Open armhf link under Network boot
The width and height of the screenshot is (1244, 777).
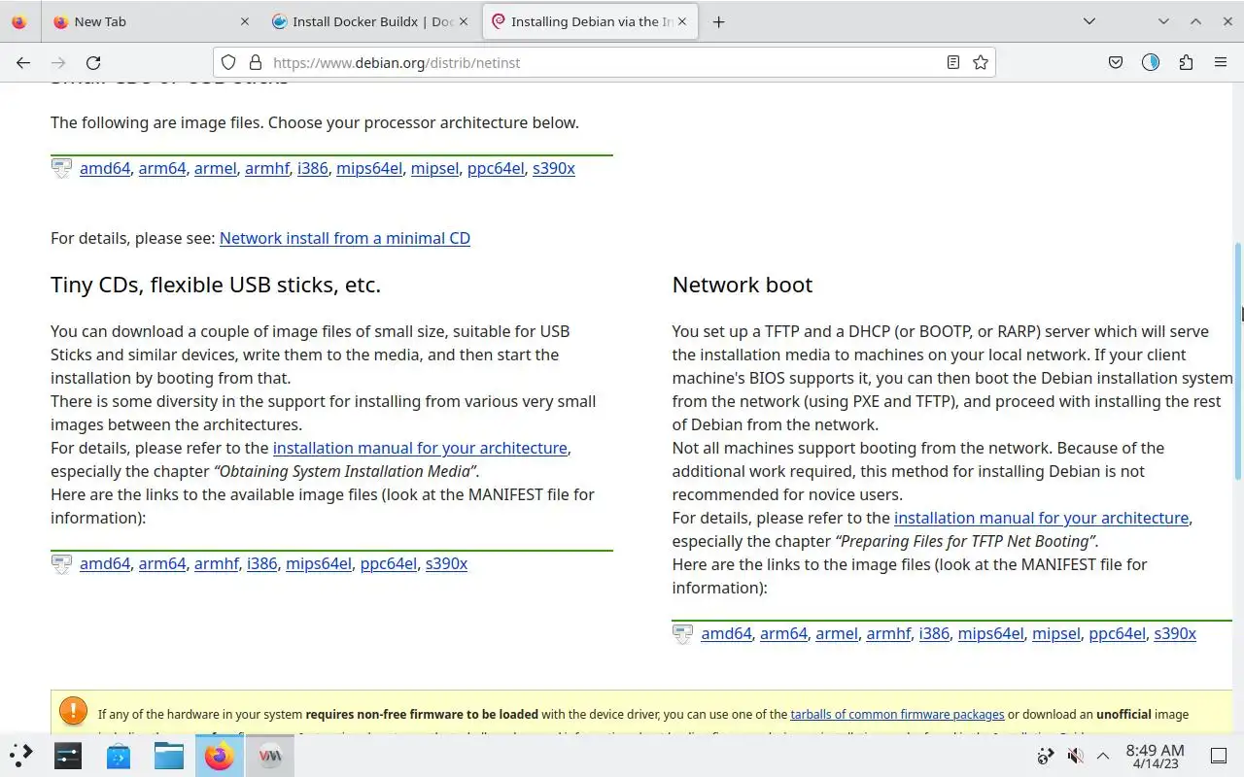(x=888, y=633)
